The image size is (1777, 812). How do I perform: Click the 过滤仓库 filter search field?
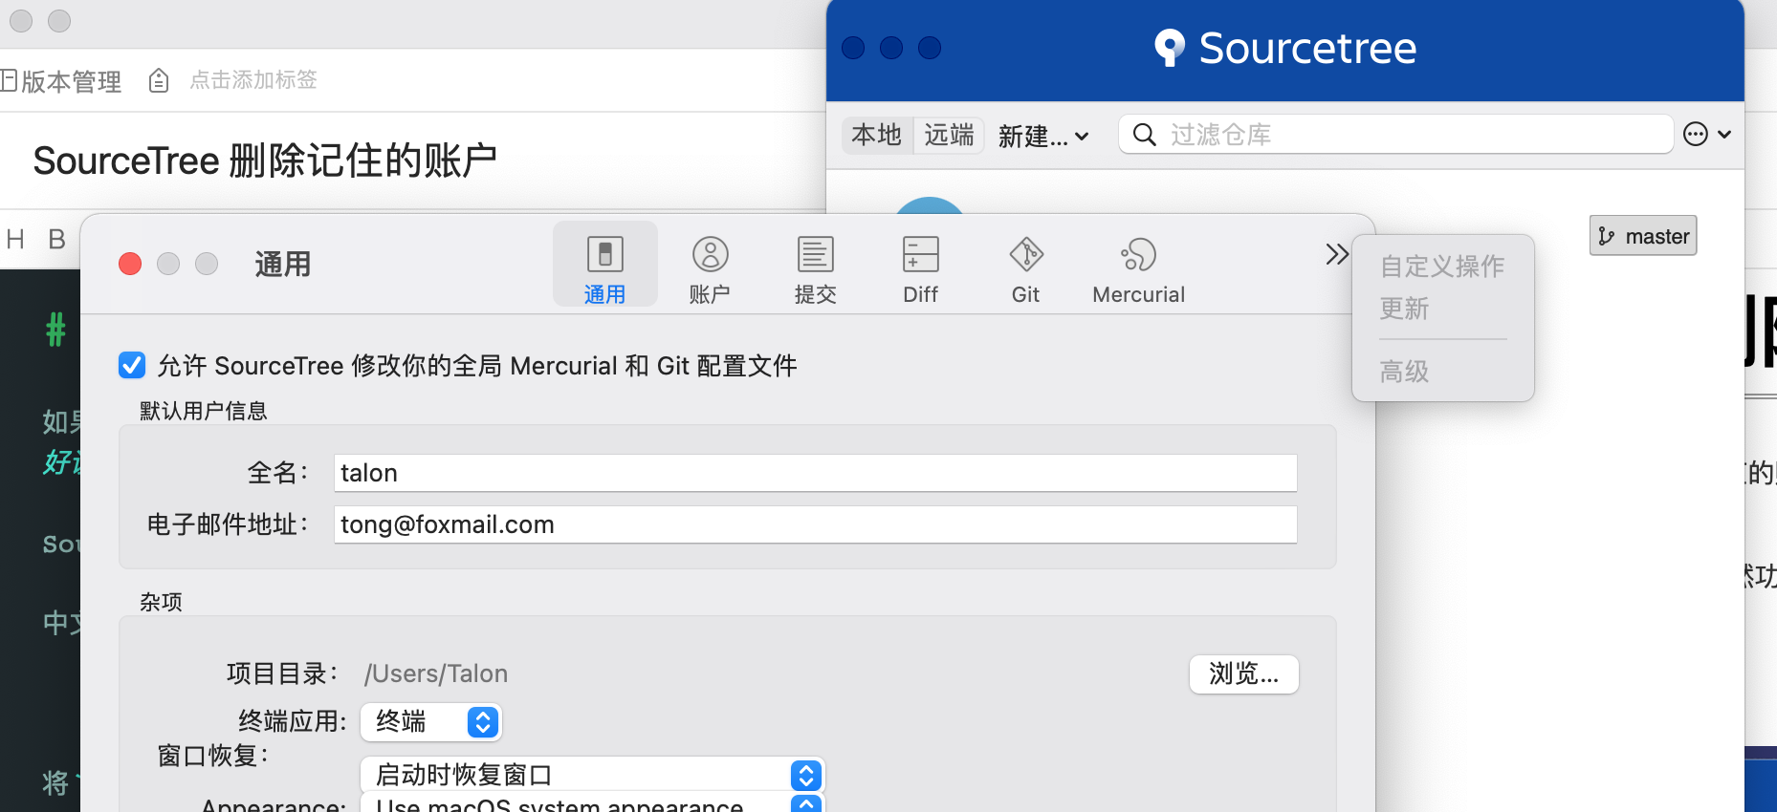(x=1395, y=135)
